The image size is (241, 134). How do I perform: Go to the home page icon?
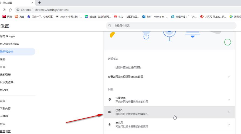[x=10, y=10]
